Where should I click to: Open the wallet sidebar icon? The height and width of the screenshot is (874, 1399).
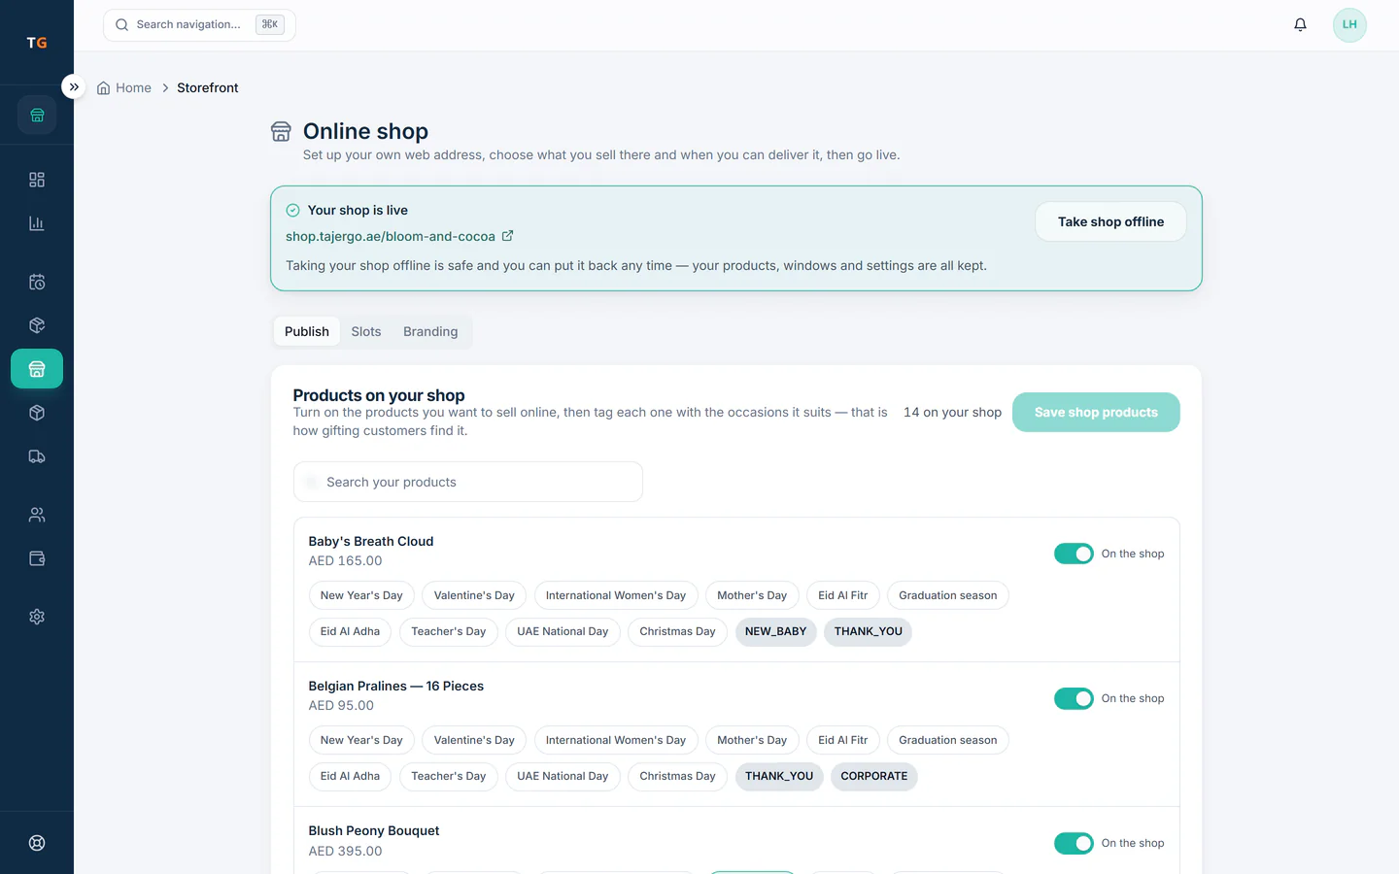click(x=37, y=558)
